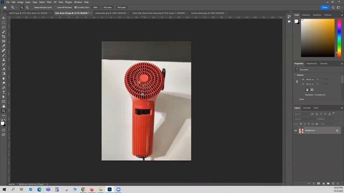
Task: Toggle layer filtering switch in Layers panel
Action: pos(334,113)
